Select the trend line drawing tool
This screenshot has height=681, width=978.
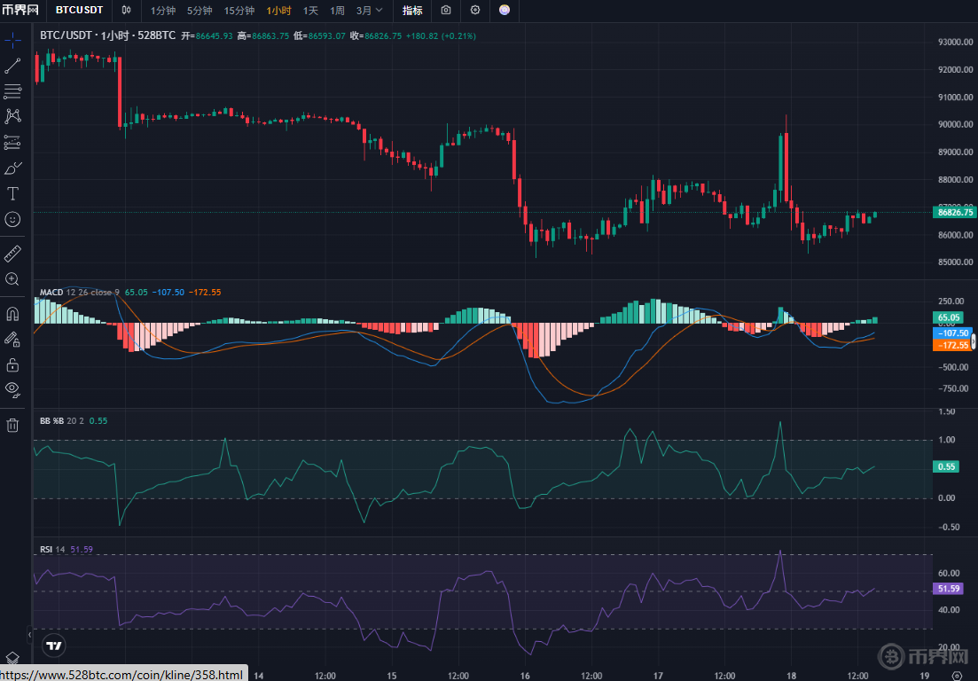pyautogui.click(x=12, y=66)
